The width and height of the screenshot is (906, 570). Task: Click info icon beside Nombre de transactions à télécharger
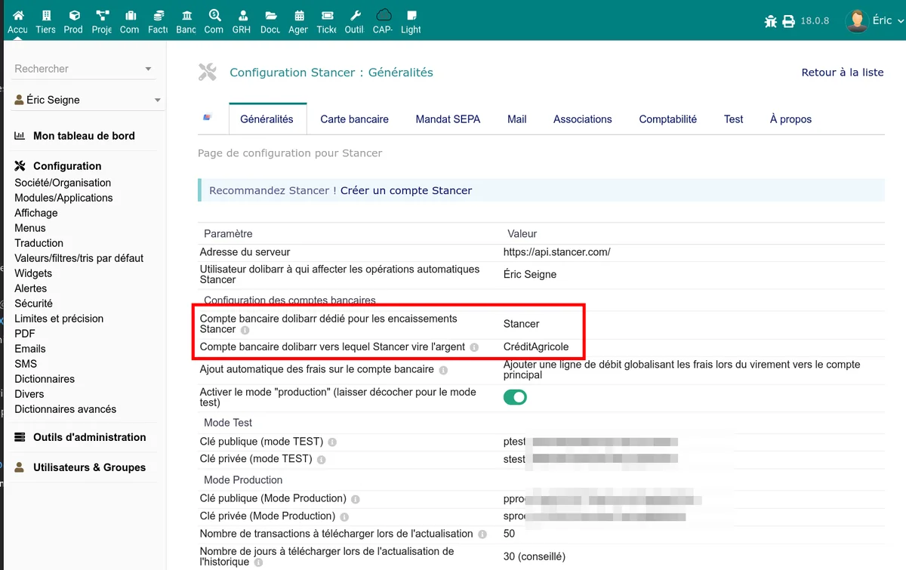[482, 534]
